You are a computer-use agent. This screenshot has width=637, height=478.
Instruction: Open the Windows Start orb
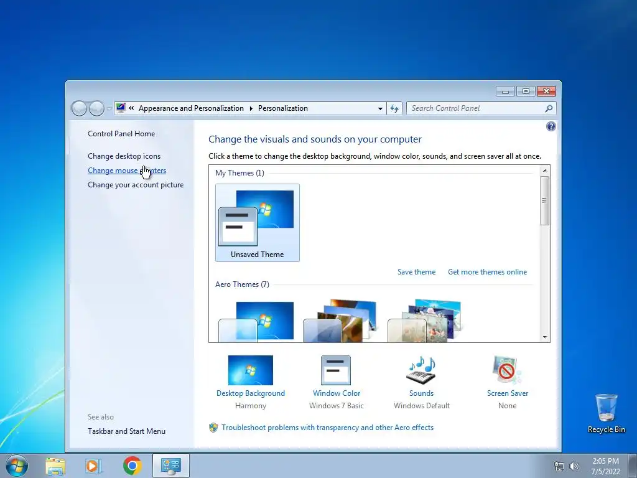pos(17,466)
